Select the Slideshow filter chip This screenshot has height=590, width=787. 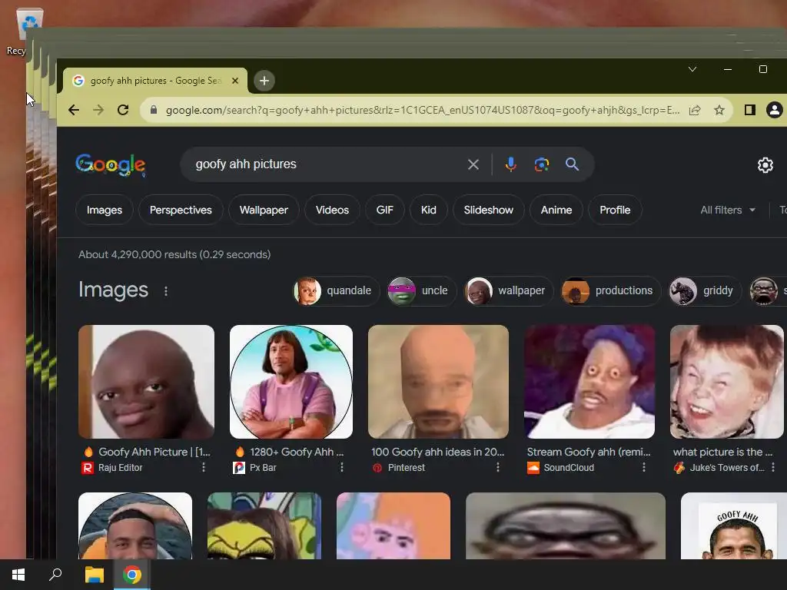coord(488,210)
